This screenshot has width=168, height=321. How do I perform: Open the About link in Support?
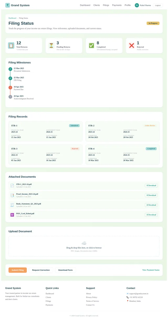(x=88, y=294)
